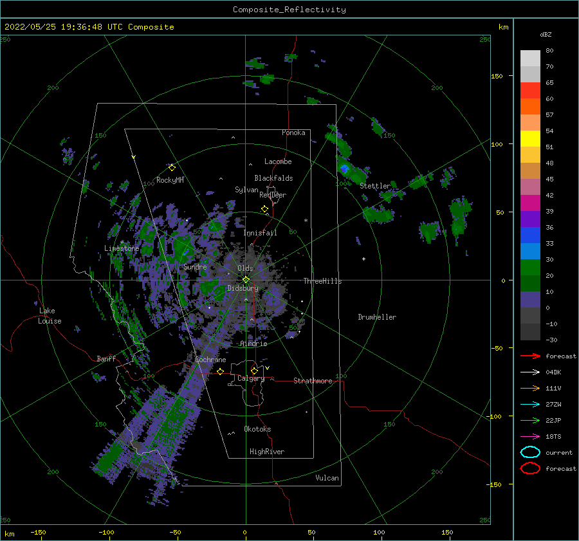Select the magenta 42 dBZ color swatch
This screenshot has height=541, width=579.
(x=530, y=203)
